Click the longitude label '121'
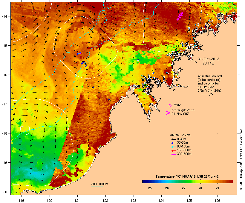 pos(77,201)
